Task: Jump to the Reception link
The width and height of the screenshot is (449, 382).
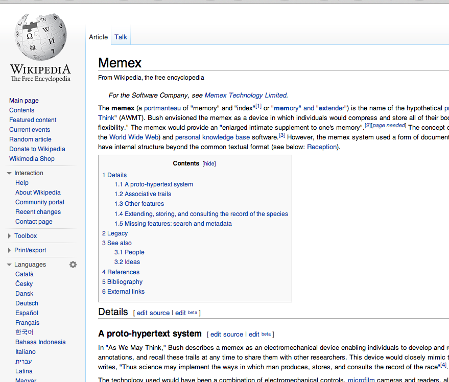Action: (x=322, y=147)
